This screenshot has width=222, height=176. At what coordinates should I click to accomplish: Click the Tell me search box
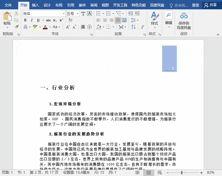179,5
